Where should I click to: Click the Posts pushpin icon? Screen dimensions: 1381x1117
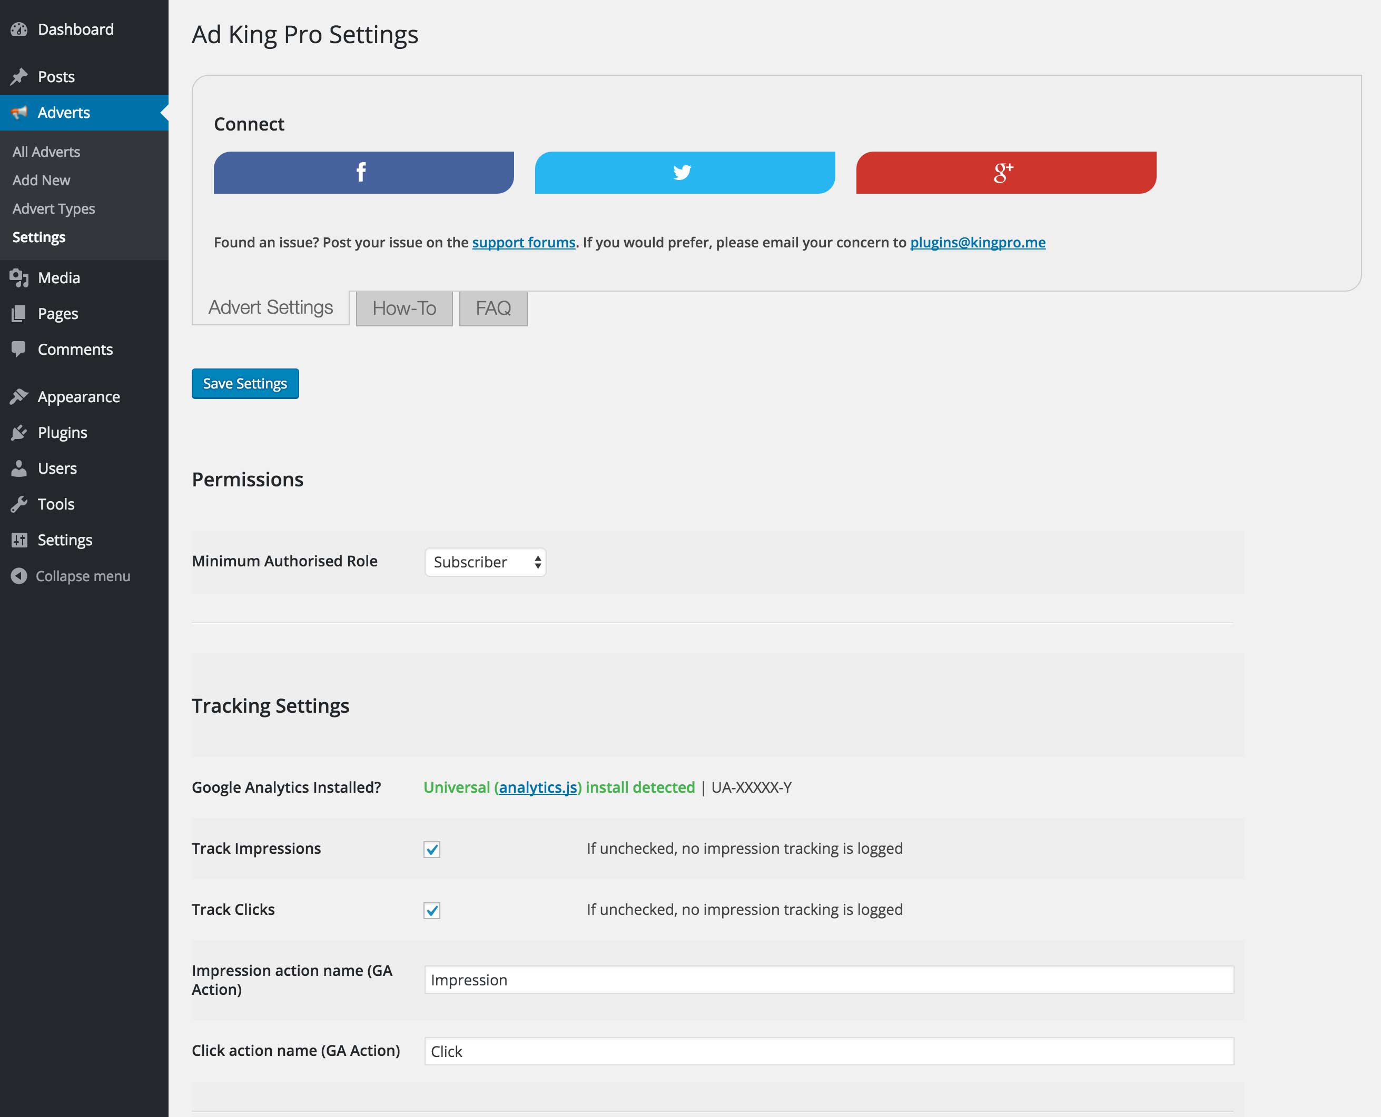pos(18,76)
